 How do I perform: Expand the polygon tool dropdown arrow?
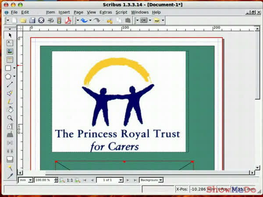click(x=14, y=76)
